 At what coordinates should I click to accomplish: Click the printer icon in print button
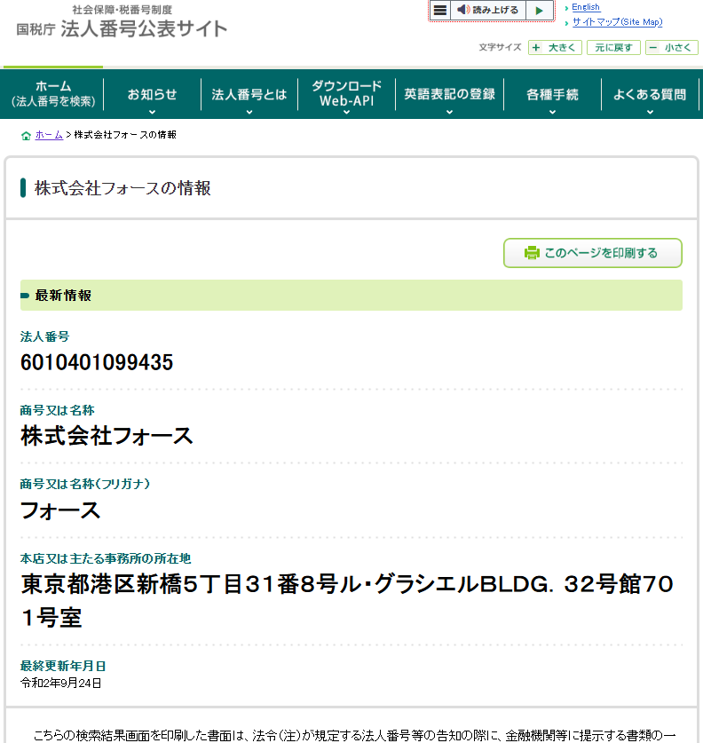tap(532, 253)
